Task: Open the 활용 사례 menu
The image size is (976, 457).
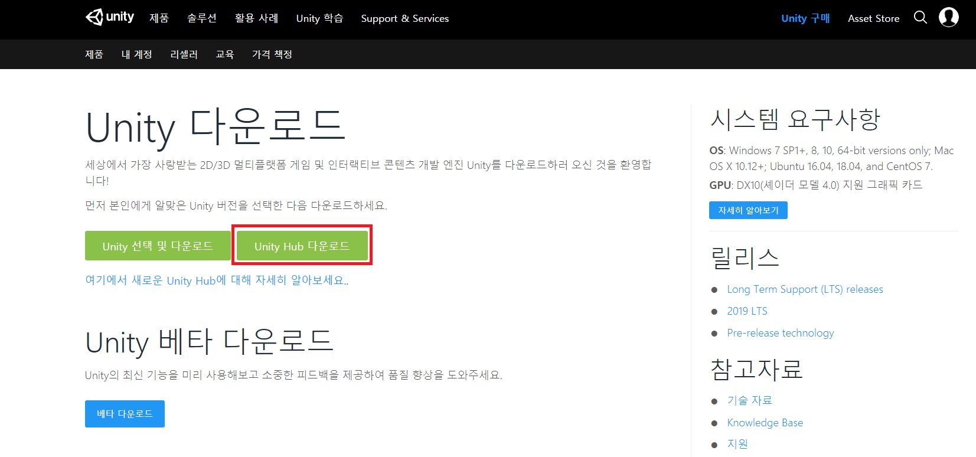Action: point(256,18)
